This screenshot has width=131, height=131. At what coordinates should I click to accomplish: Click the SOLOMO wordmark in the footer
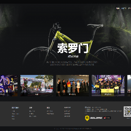96,118
